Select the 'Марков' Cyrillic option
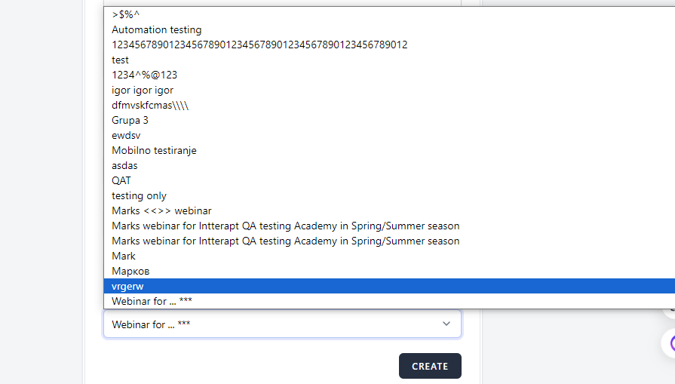The height and width of the screenshot is (384, 675). click(130, 271)
